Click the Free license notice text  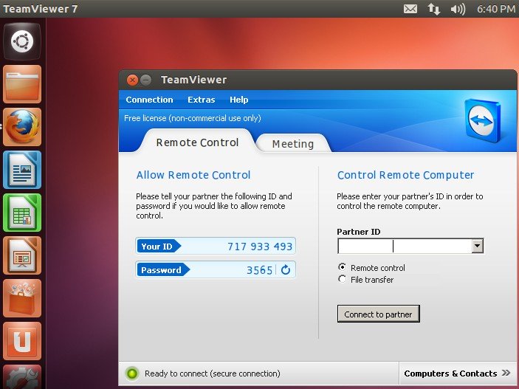coord(193,118)
